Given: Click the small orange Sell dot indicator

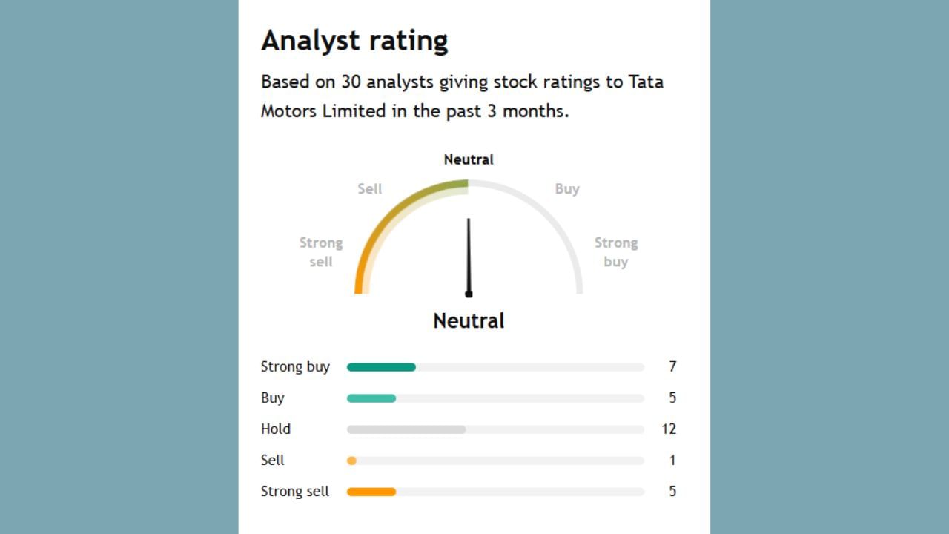Looking at the screenshot, I should [352, 461].
